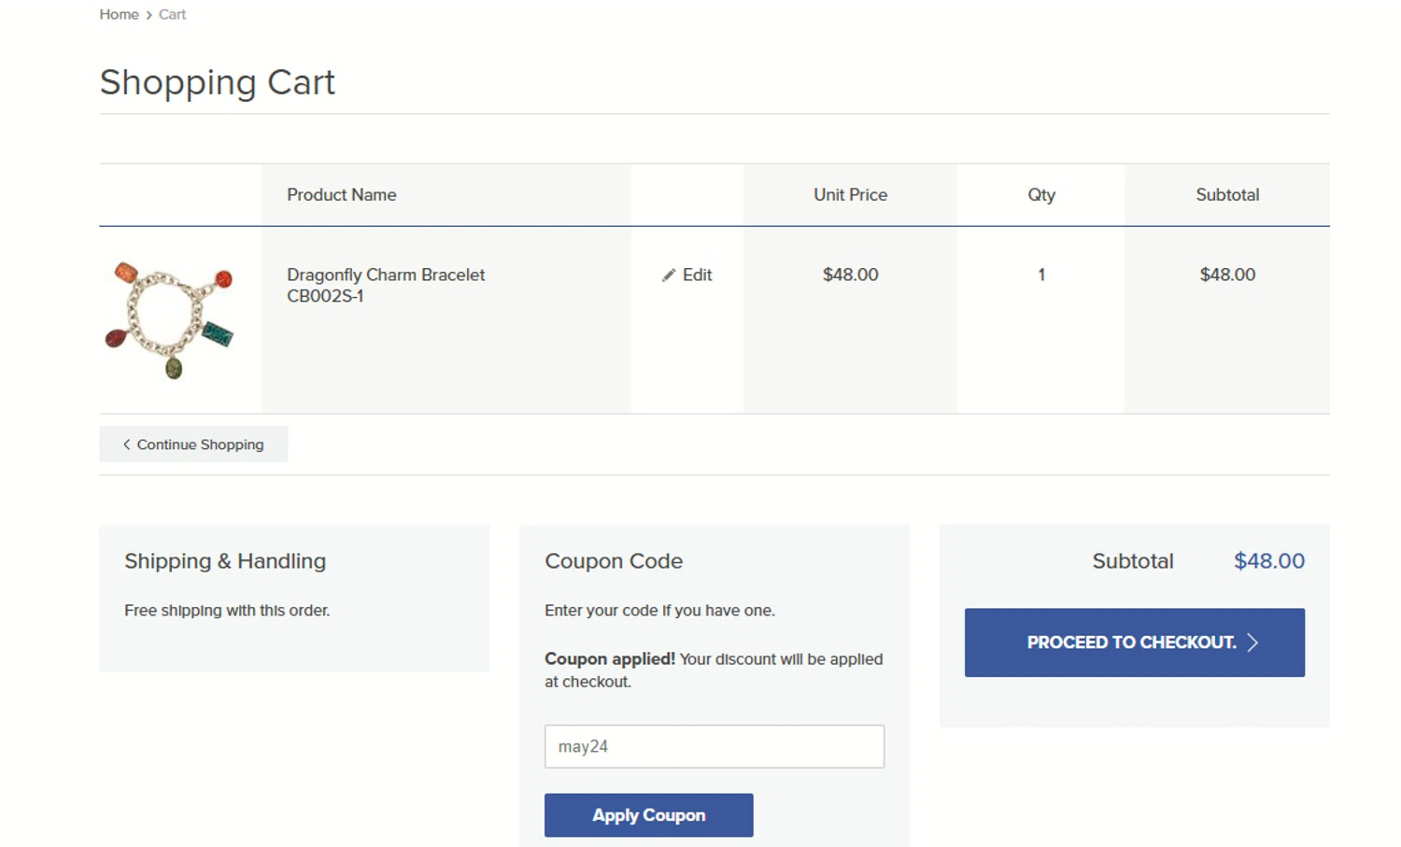Click the pencil icon beside Edit

tap(669, 275)
